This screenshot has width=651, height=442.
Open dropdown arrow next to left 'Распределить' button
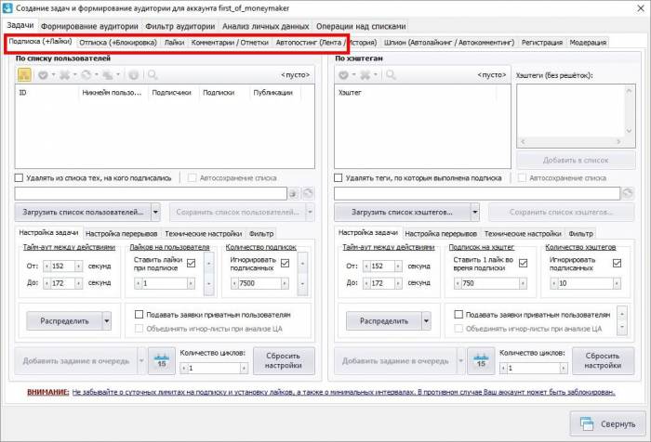107,320
